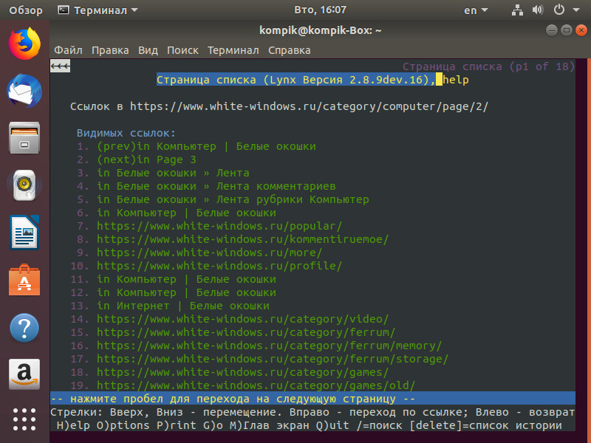The image size is (591, 443).
Task: Select the /profile/ URL link
Action: 219,266
